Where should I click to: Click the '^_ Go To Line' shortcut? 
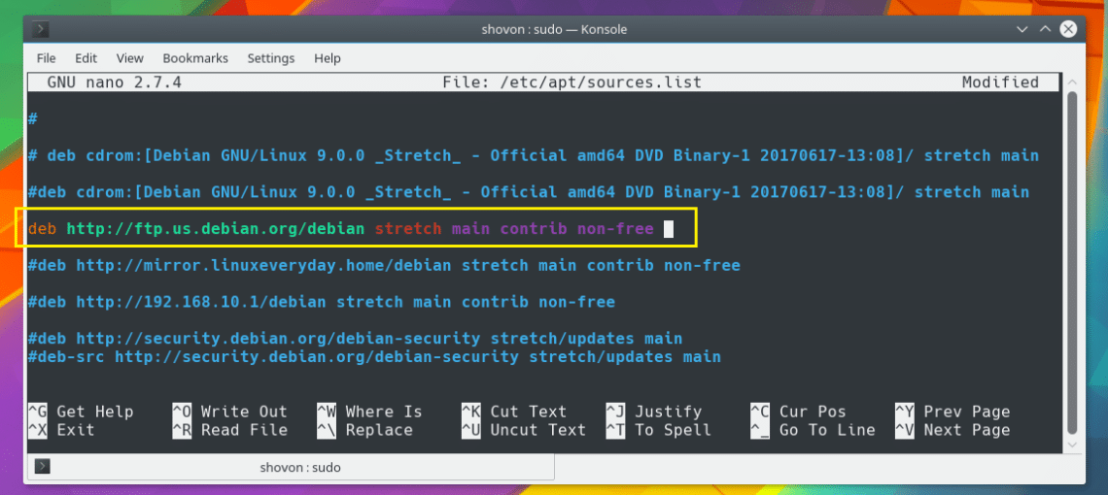pos(813,430)
